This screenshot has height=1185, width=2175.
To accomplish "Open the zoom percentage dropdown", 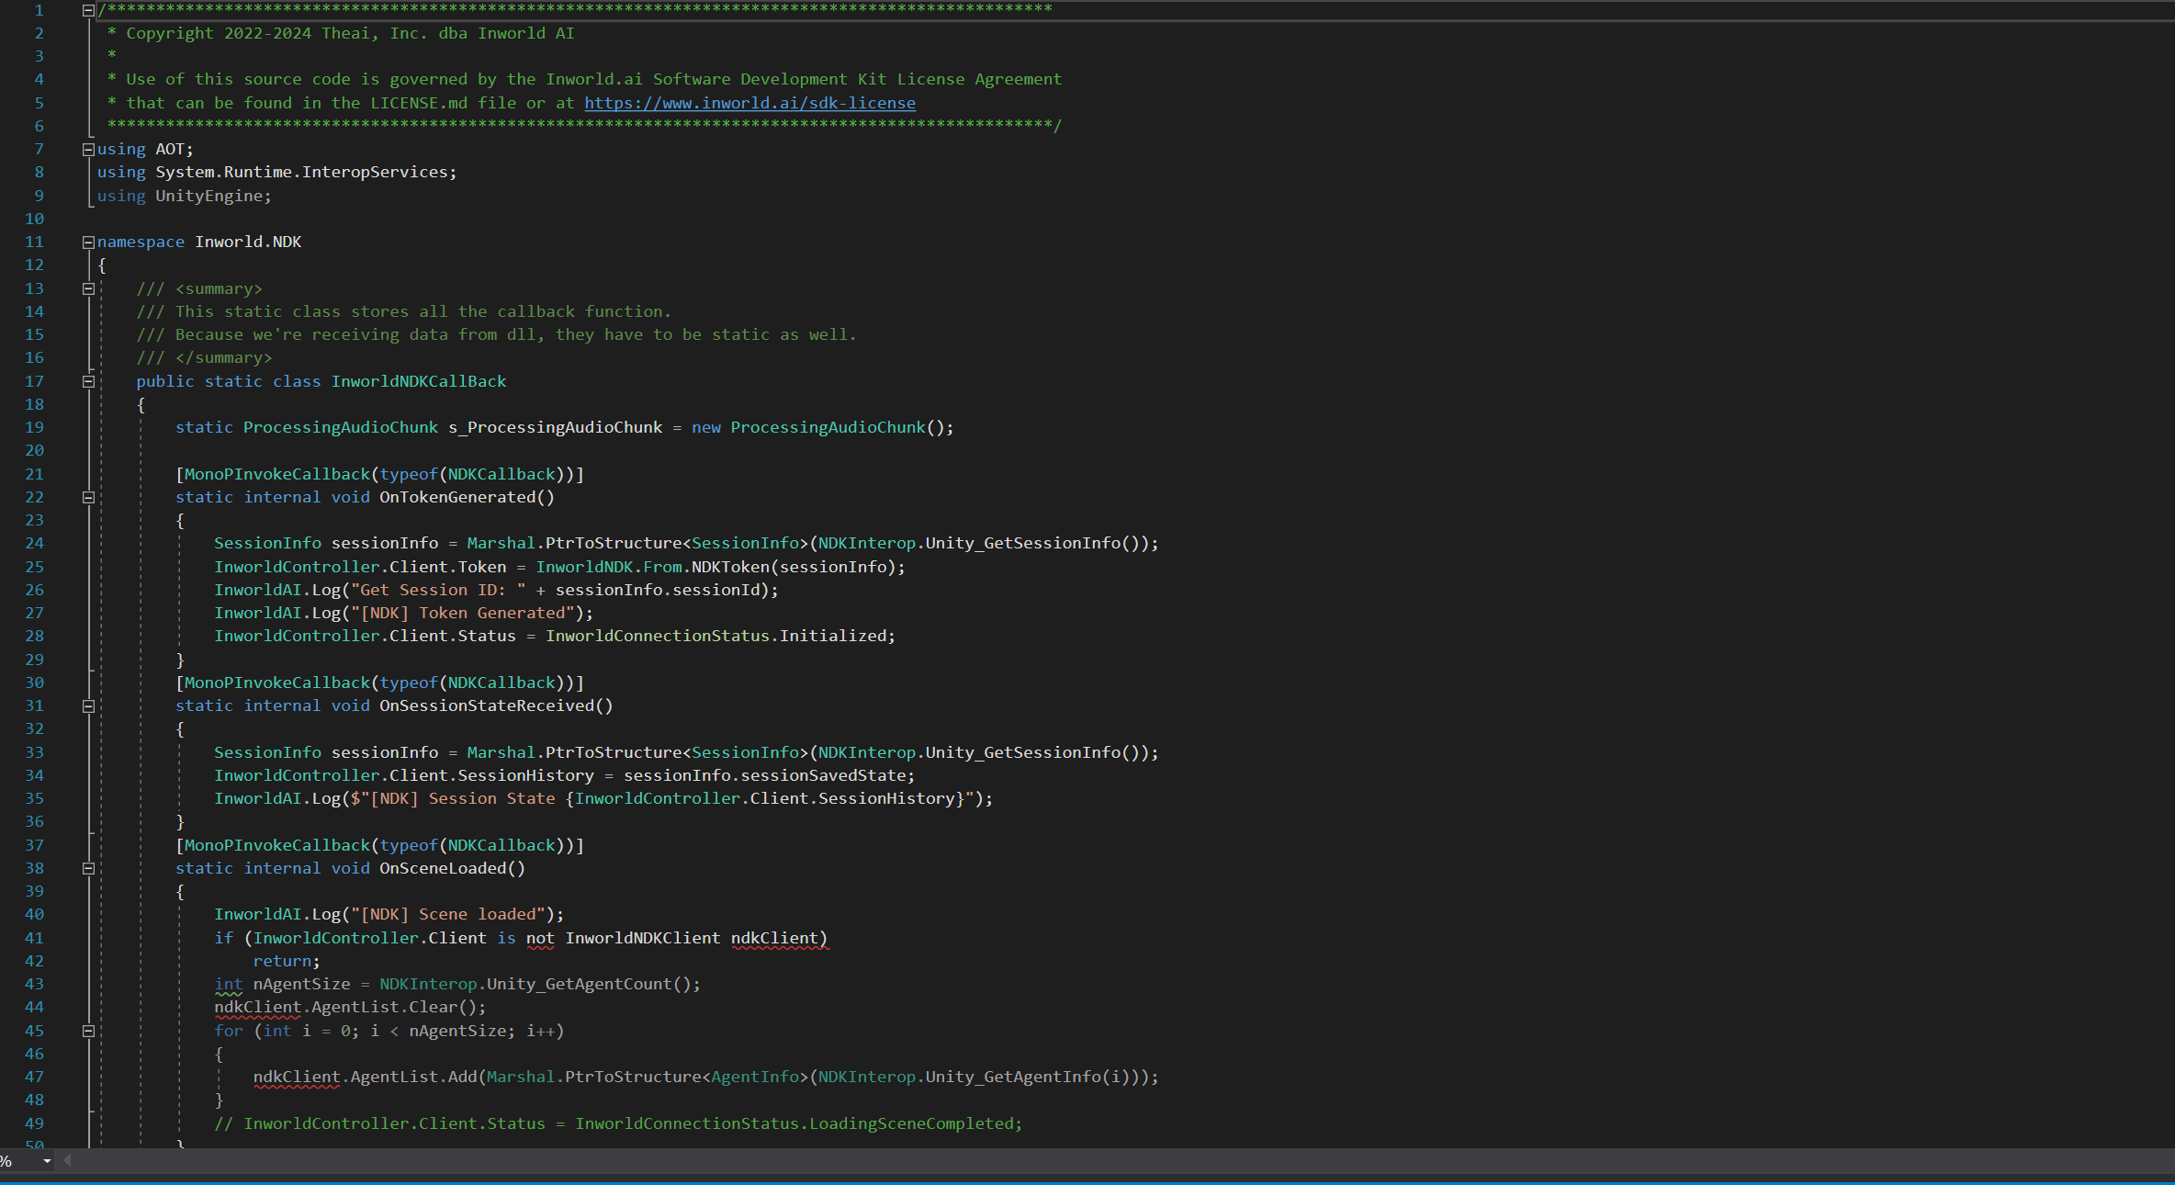I will click(x=47, y=1161).
